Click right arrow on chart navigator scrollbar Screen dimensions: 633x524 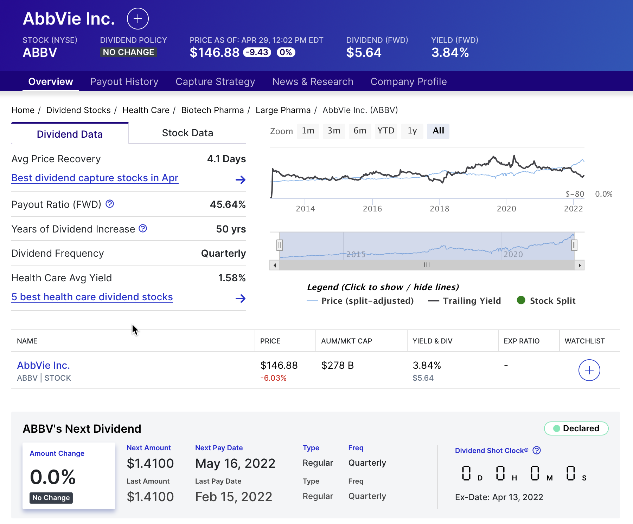point(580,265)
